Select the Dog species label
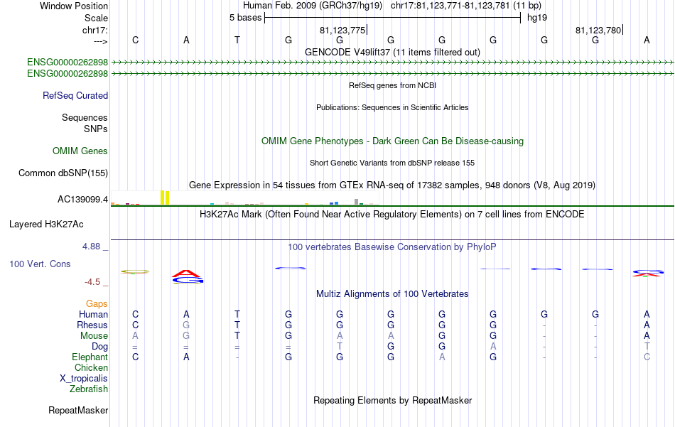This screenshot has width=675, height=427. click(100, 347)
